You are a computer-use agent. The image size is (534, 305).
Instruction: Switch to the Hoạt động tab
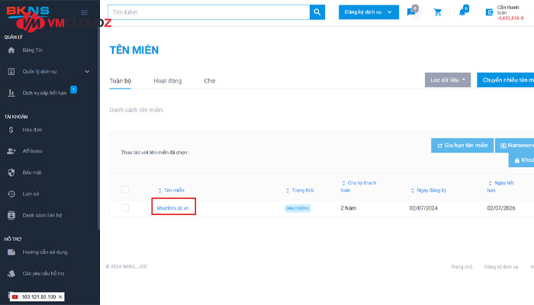click(x=168, y=81)
